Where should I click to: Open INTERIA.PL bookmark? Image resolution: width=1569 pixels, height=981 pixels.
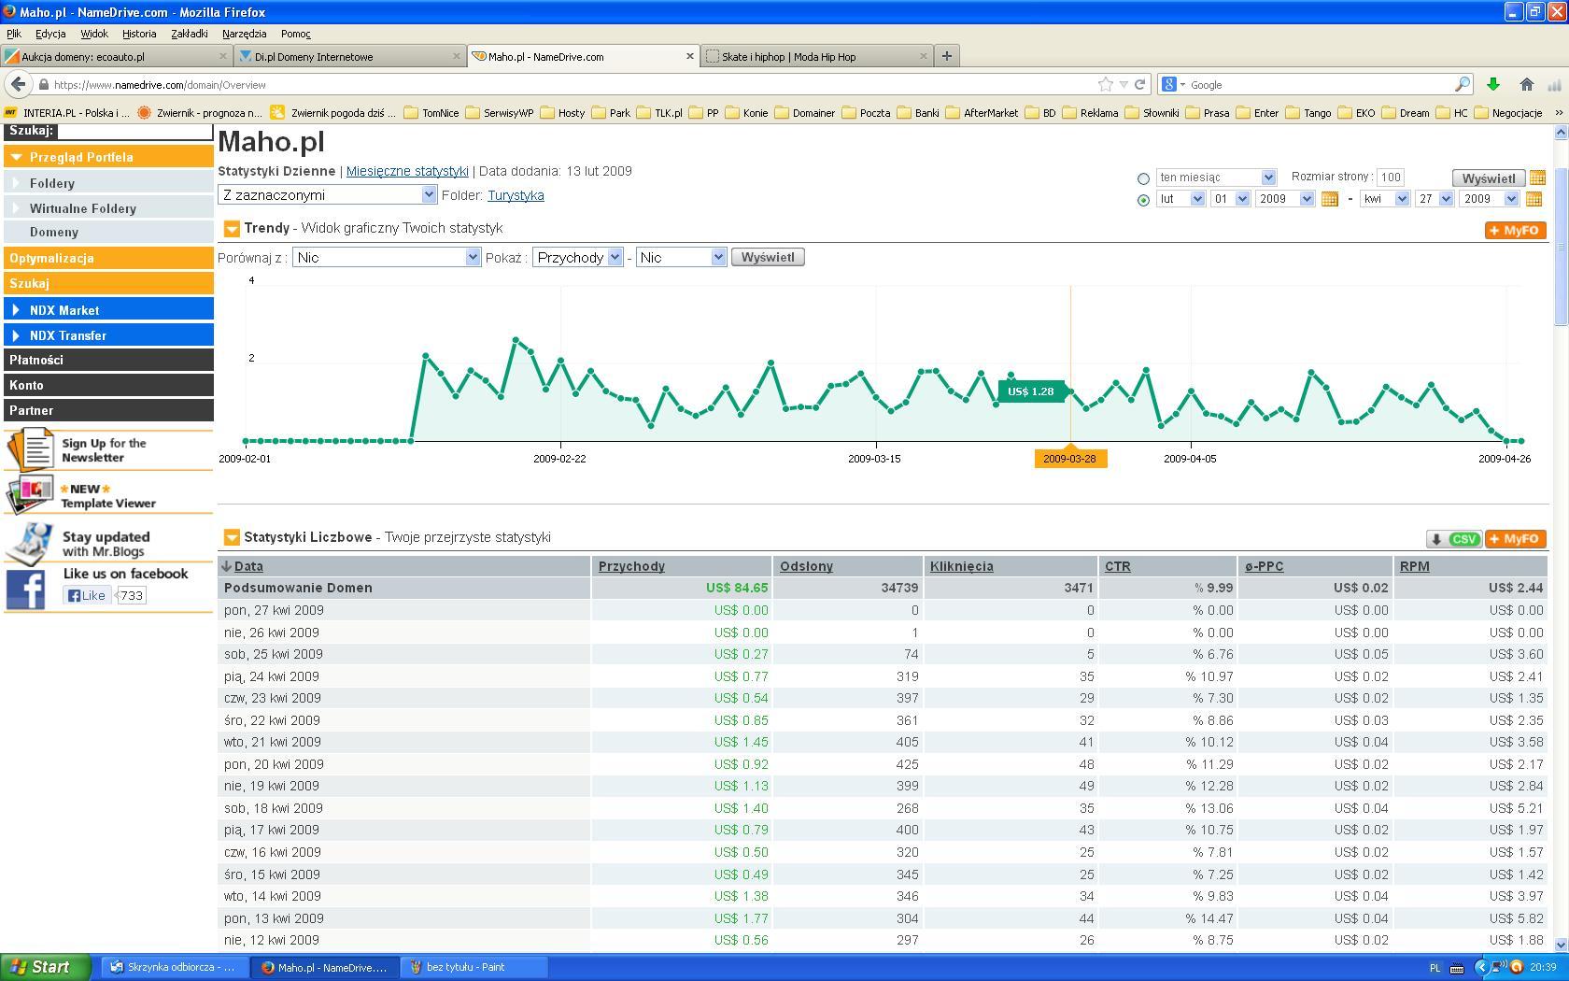67,112
